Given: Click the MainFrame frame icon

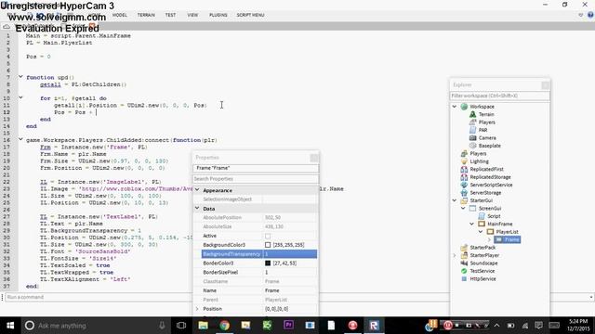Looking at the screenshot, I should point(482,224).
